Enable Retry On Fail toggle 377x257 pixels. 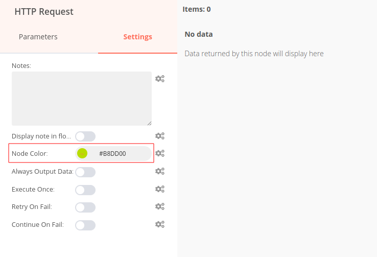click(85, 207)
